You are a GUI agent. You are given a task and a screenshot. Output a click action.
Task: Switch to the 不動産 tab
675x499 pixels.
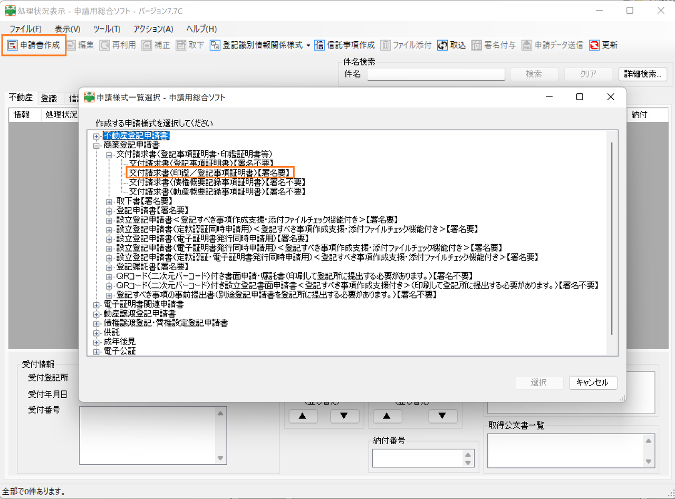(20, 97)
